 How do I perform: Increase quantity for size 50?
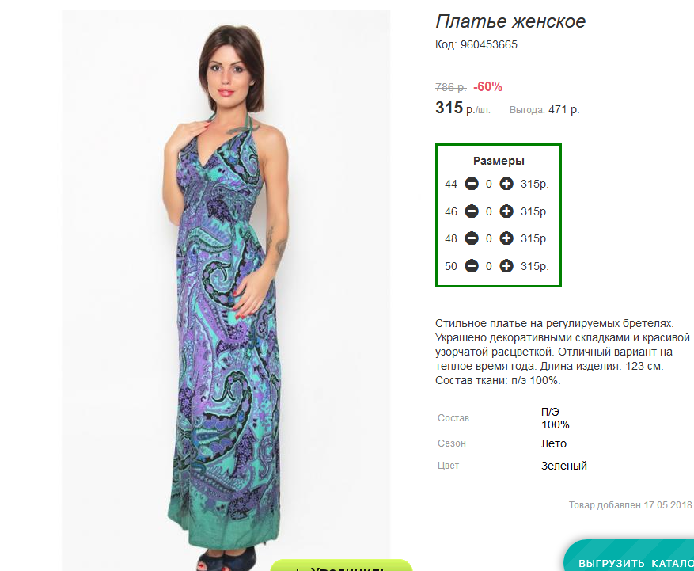pyautogui.click(x=506, y=266)
